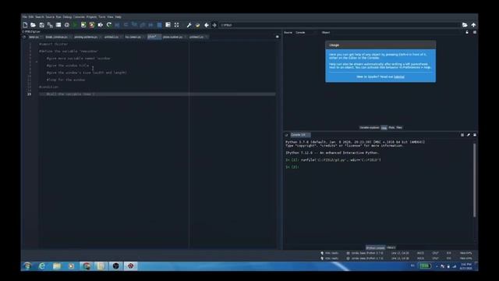Save all open files
499x281 pixels.
pos(50,25)
